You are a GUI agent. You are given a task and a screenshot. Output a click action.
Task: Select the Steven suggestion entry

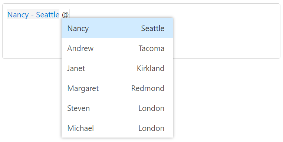click(x=117, y=108)
